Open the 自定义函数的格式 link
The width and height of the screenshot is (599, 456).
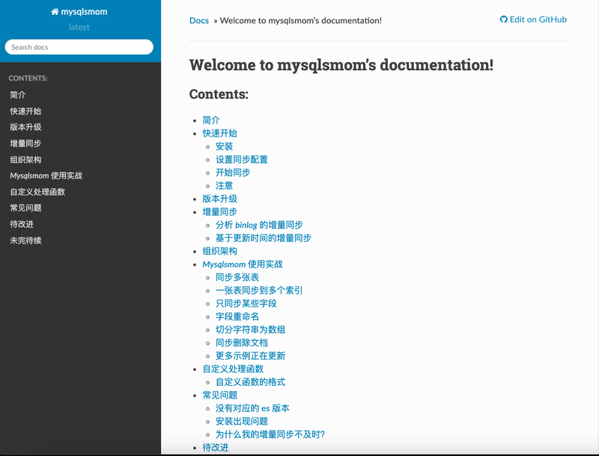[251, 382]
